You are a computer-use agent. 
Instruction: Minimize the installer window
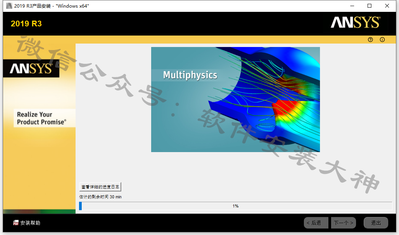352,6
